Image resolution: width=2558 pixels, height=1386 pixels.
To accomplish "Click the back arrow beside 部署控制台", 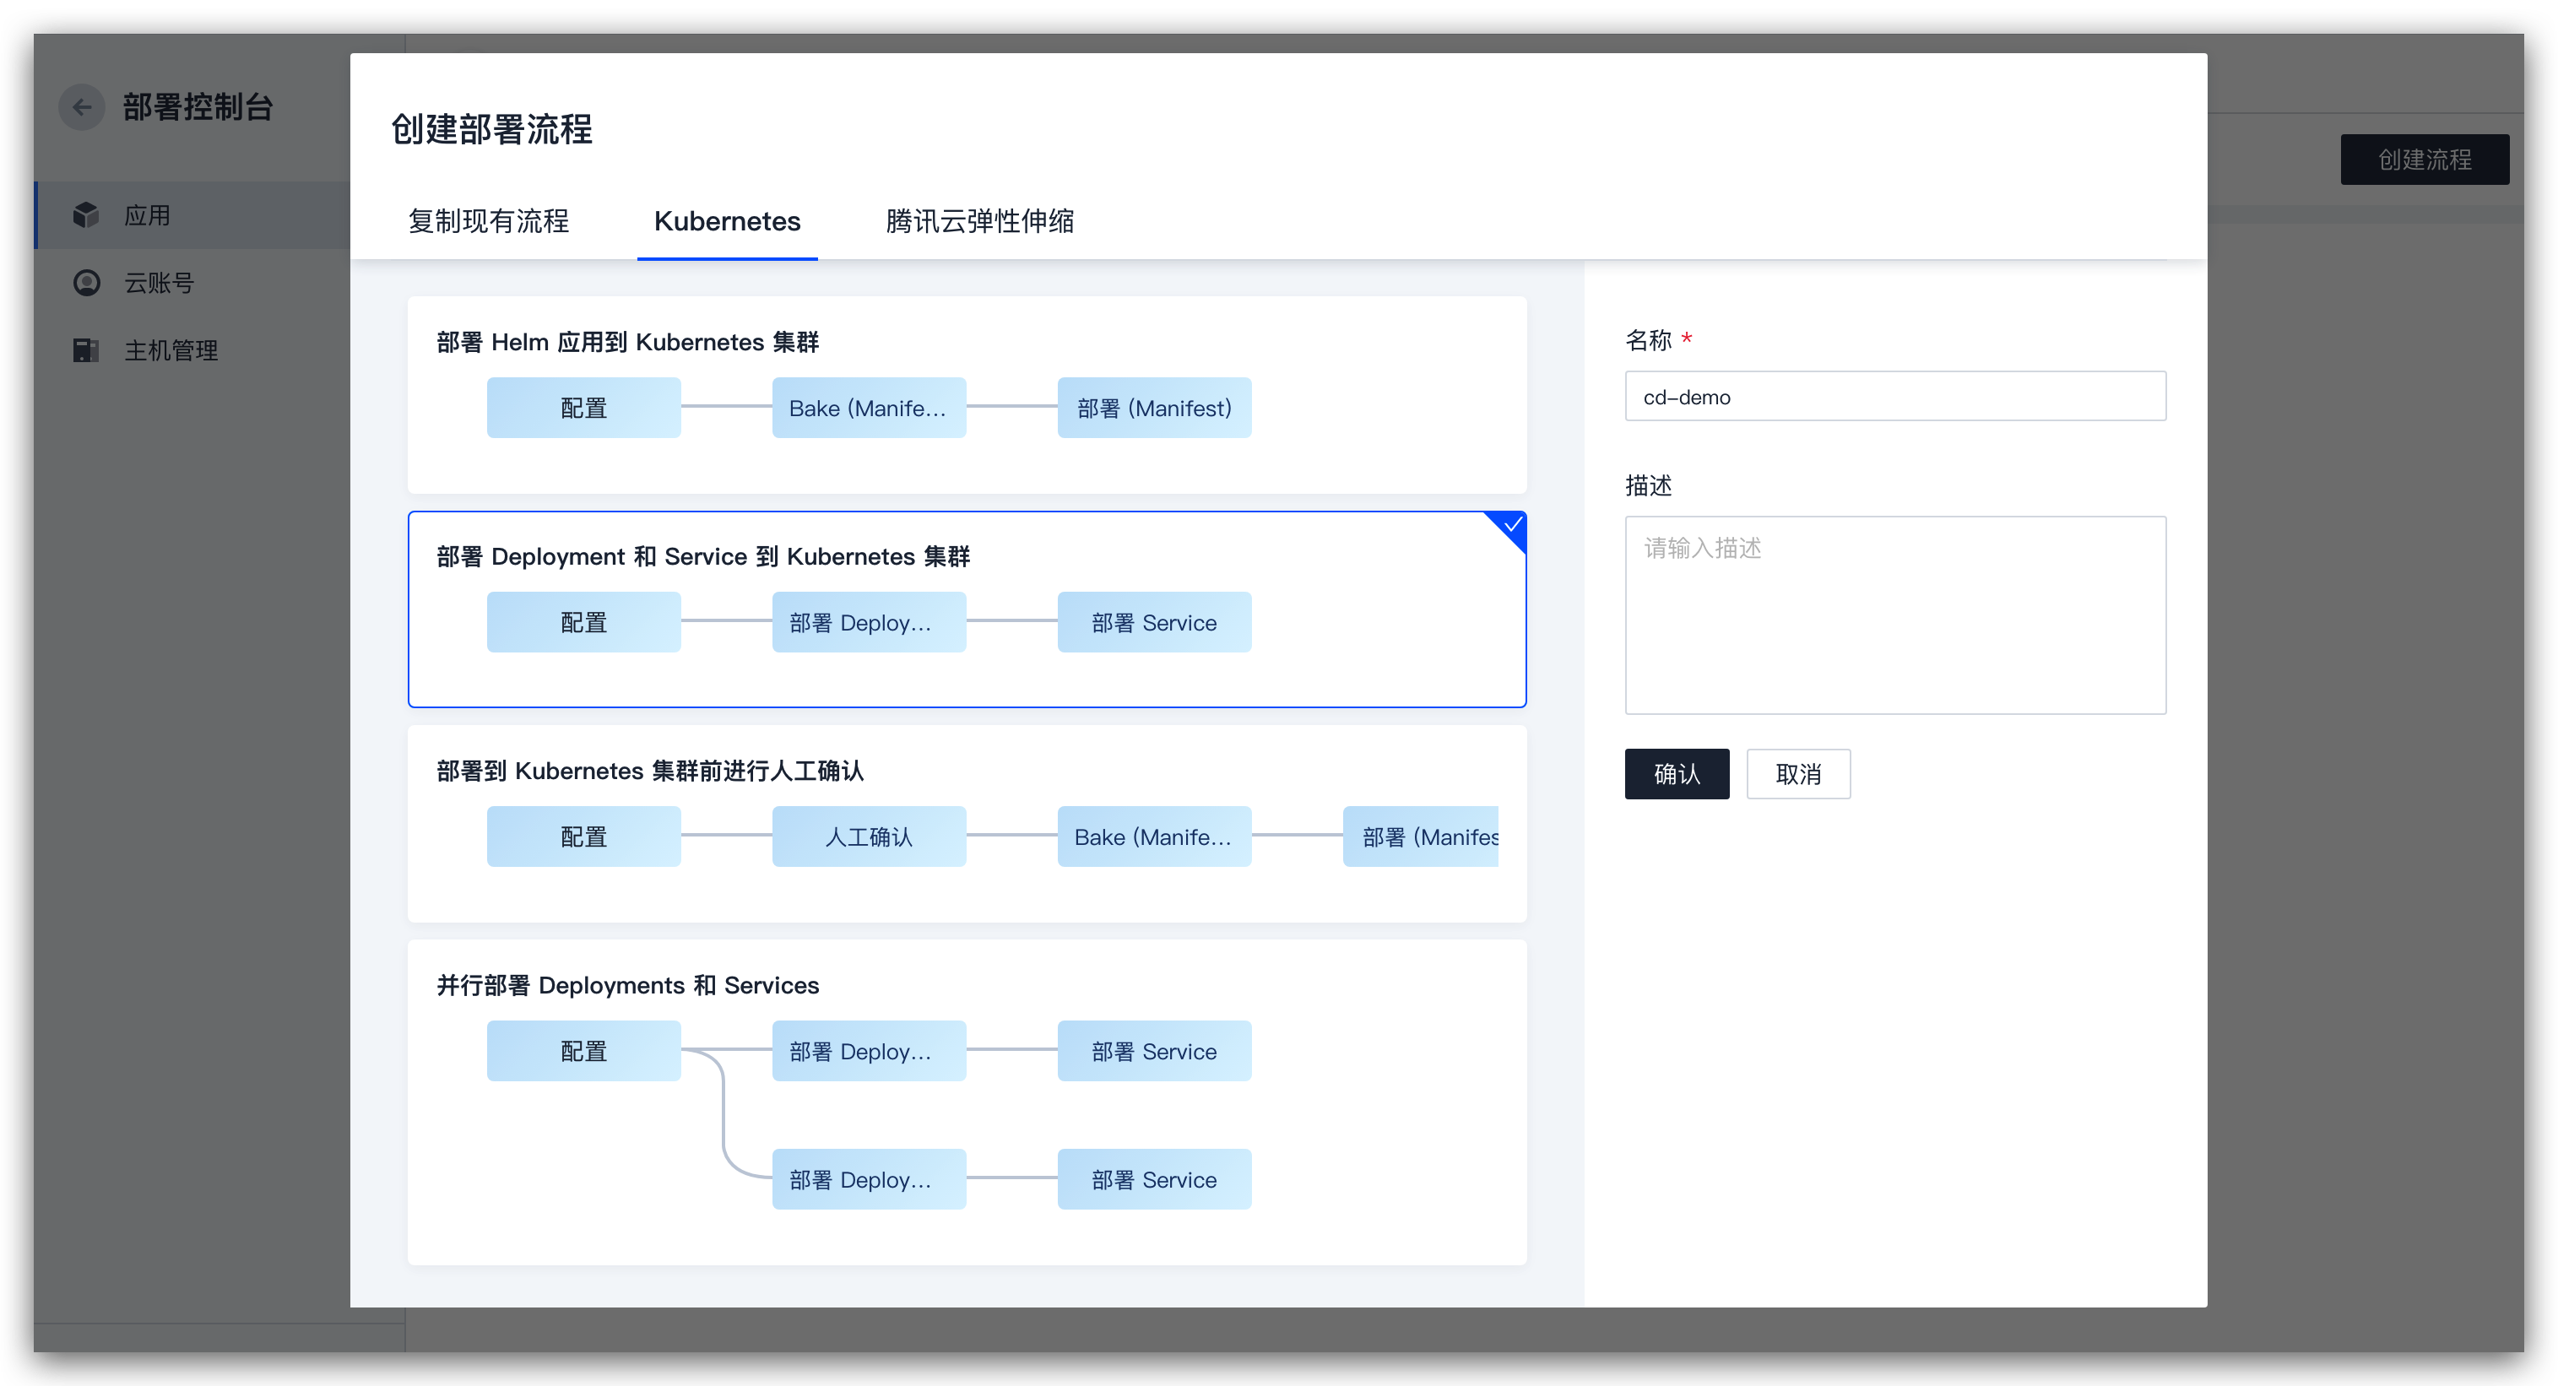I will 83,107.
